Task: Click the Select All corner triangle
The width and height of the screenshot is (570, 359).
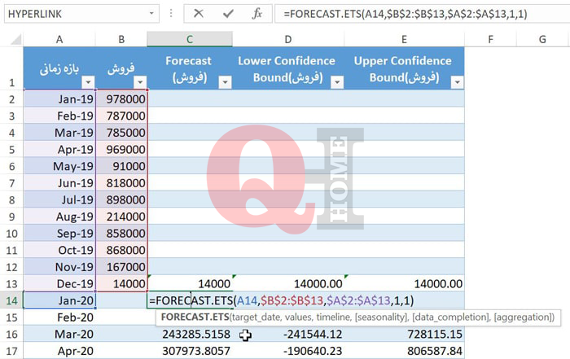Action: [11, 39]
